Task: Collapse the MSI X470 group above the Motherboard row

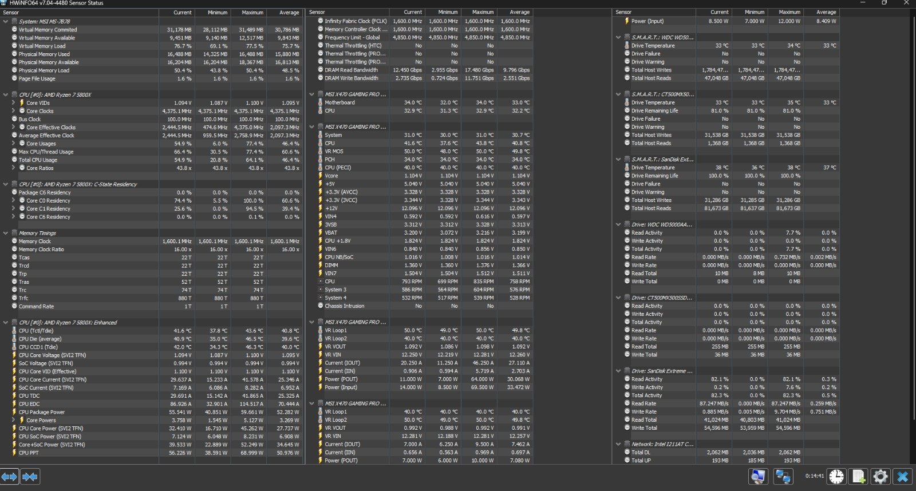Action: [312, 94]
